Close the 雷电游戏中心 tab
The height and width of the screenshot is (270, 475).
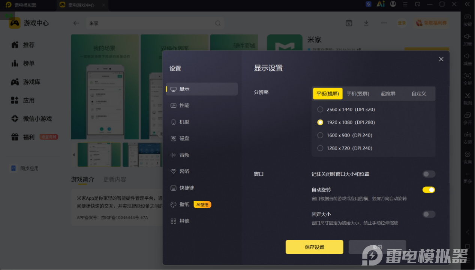pyautogui.click(x=104, y=5)
